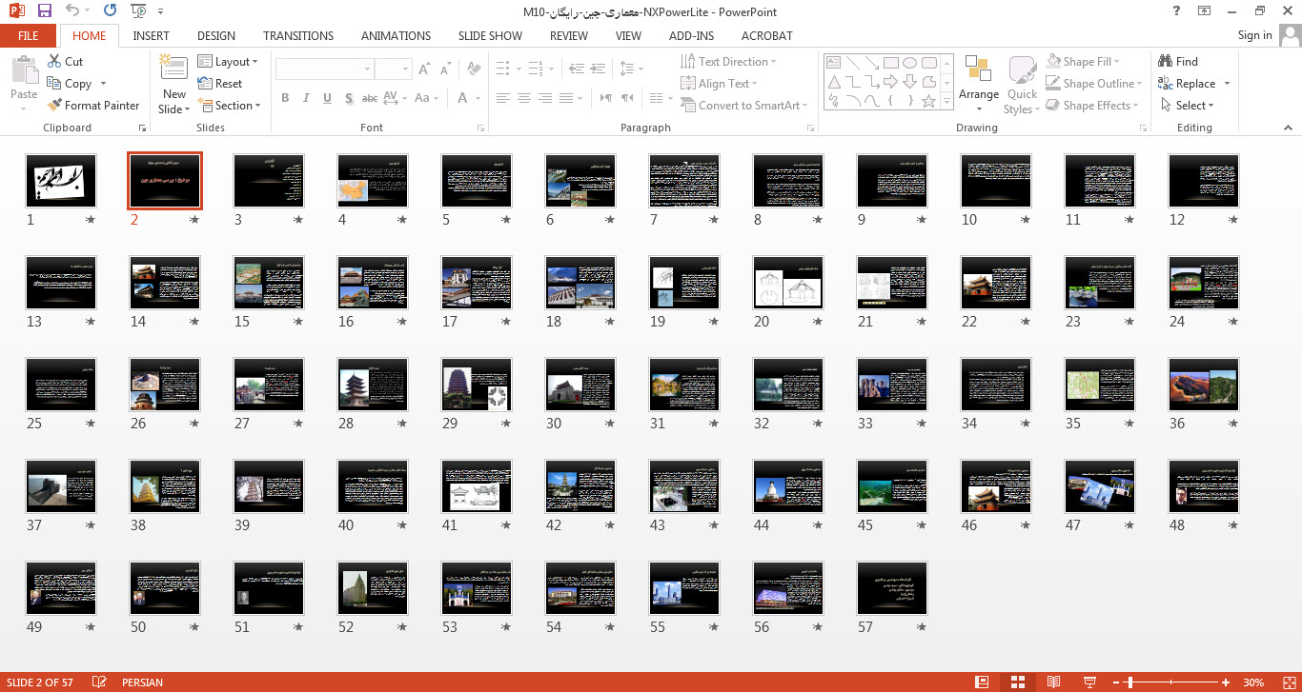1302x692 pixels.
Task: Toggle Align Left paragraph button
Action: 502,98
